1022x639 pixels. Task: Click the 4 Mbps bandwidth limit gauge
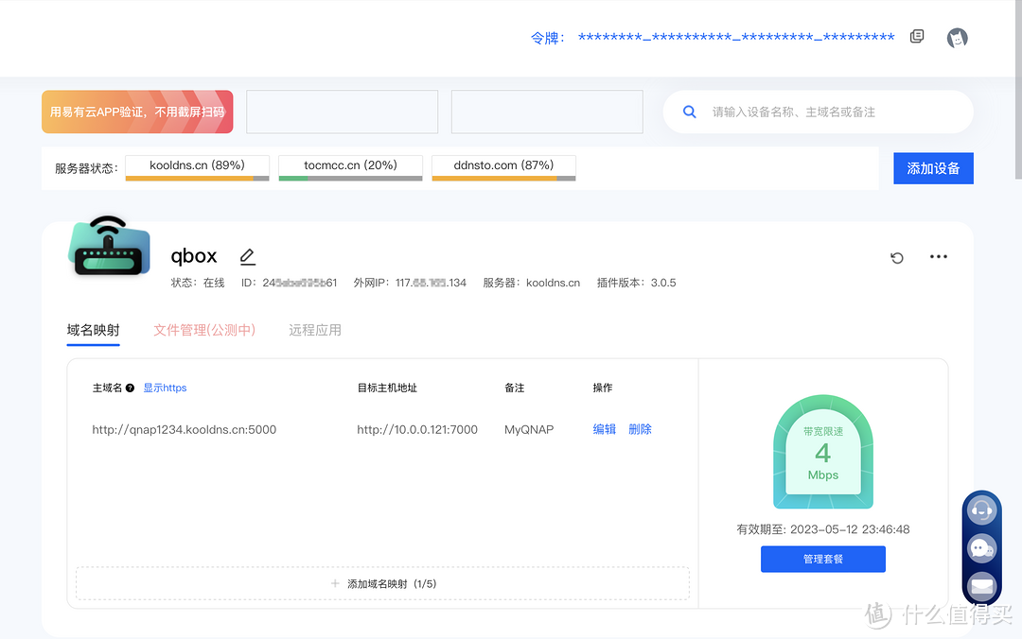pos(822,452)
